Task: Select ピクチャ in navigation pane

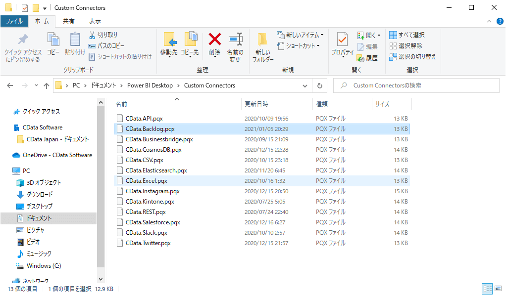Action: (x=36, y=230)
